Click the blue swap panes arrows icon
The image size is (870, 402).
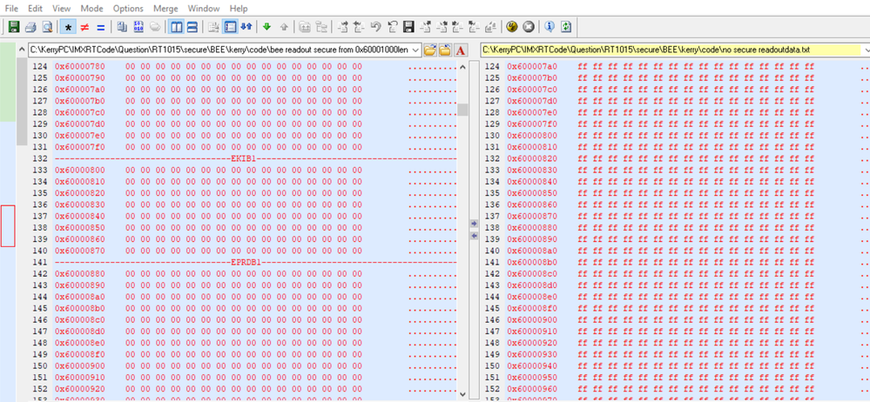(246, 27)
